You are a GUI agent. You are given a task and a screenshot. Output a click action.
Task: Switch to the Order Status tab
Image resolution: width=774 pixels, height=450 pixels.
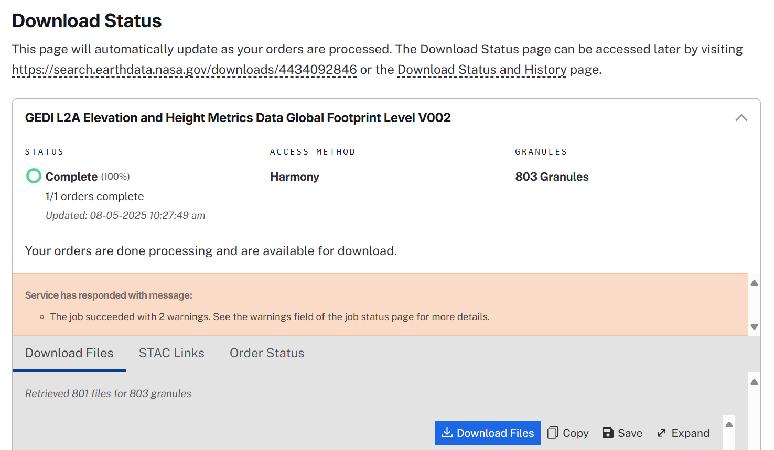(267, 353)
